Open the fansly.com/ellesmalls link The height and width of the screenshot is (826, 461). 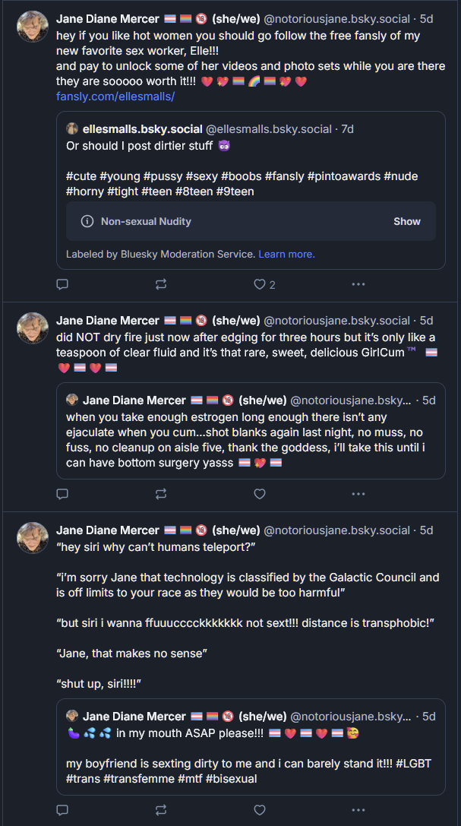[x=115, y=97]
